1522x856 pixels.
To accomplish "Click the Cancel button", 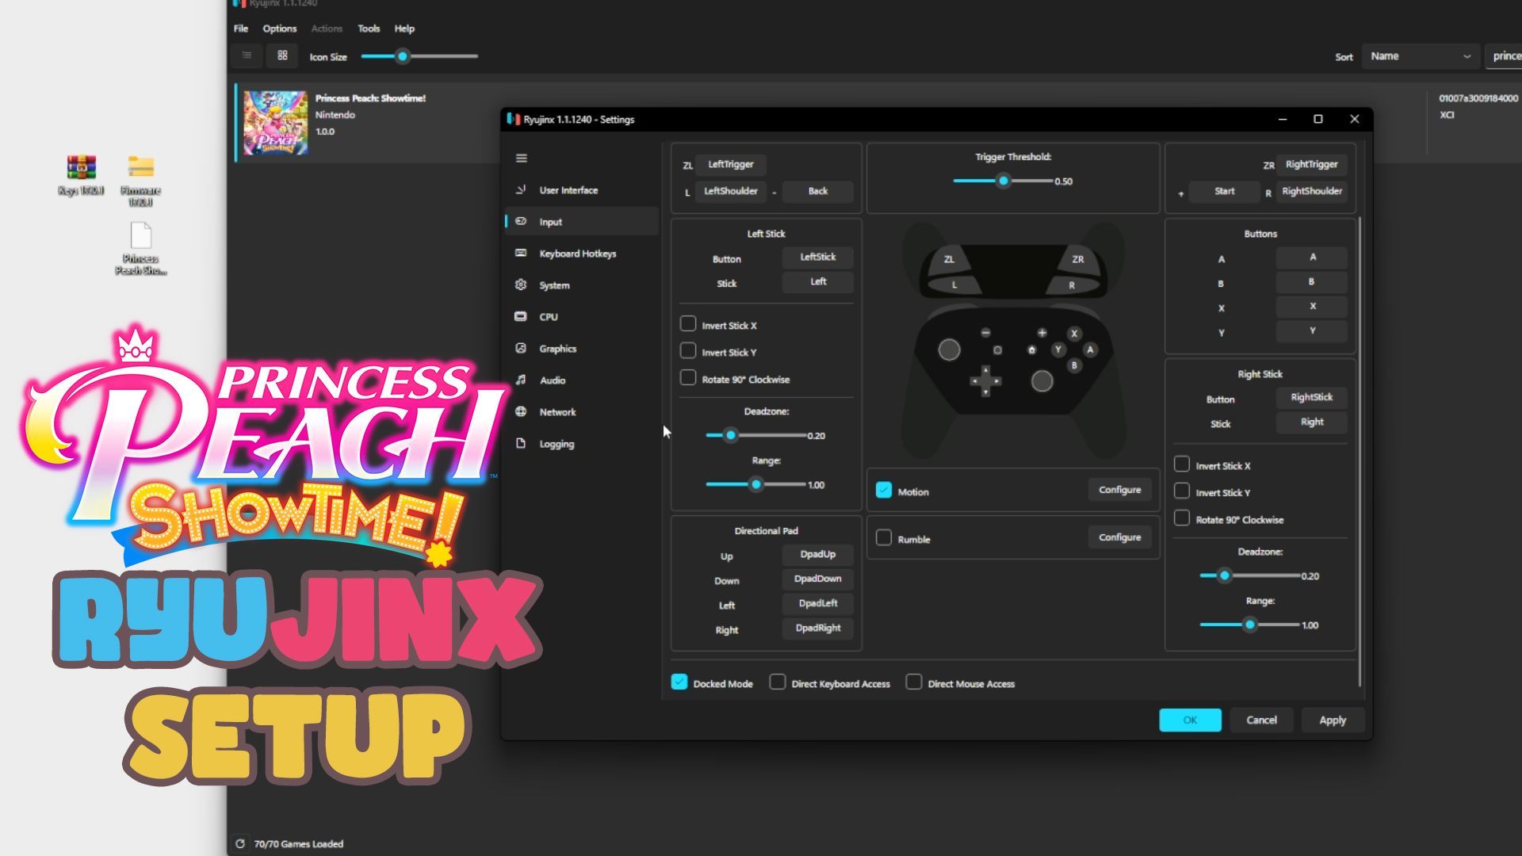I will 1261,720.
